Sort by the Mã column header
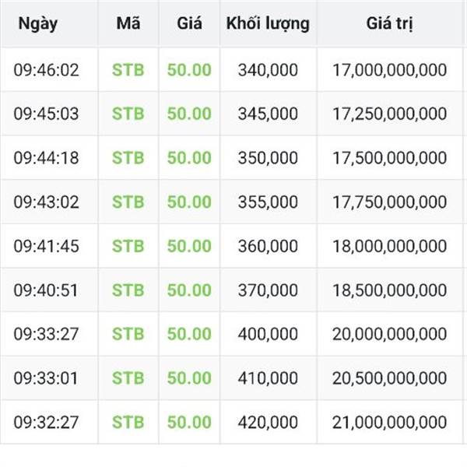This screenshot has width=467, height=467. pos(128,23)
